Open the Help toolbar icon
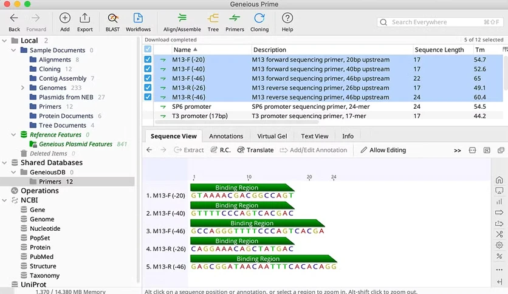 pos(287,18)
